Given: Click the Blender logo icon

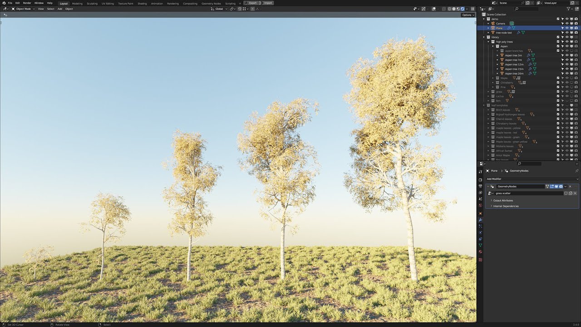Looking at the screenshot, I should (4, 3).
